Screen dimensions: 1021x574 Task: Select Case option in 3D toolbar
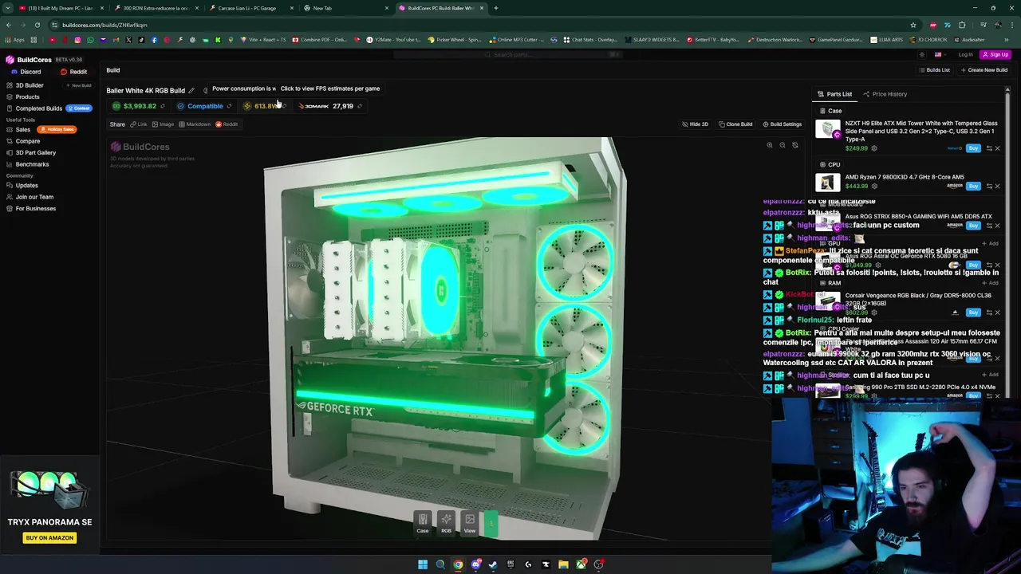(x=423, y=523)
